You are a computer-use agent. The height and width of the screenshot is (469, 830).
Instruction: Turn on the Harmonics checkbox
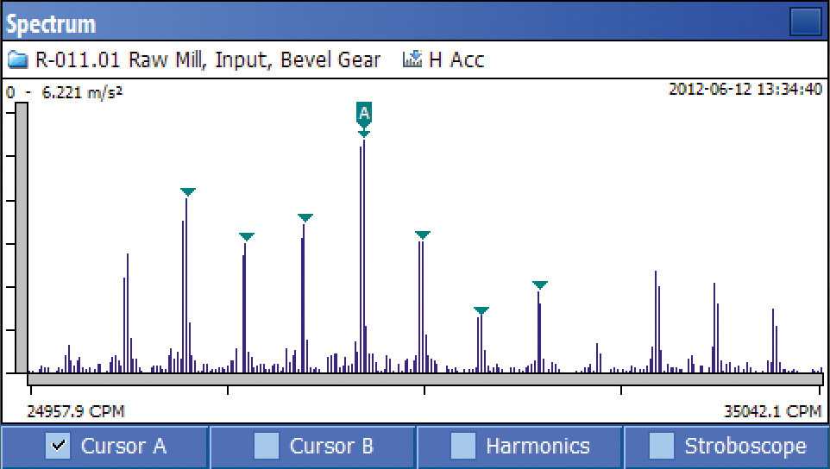pyautogui.click(x=463, y=445)
